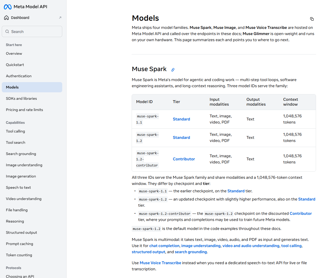Viewport: 326px width, 278px height.
Task: Click the Meta logo icon
Action: (8, 7)
